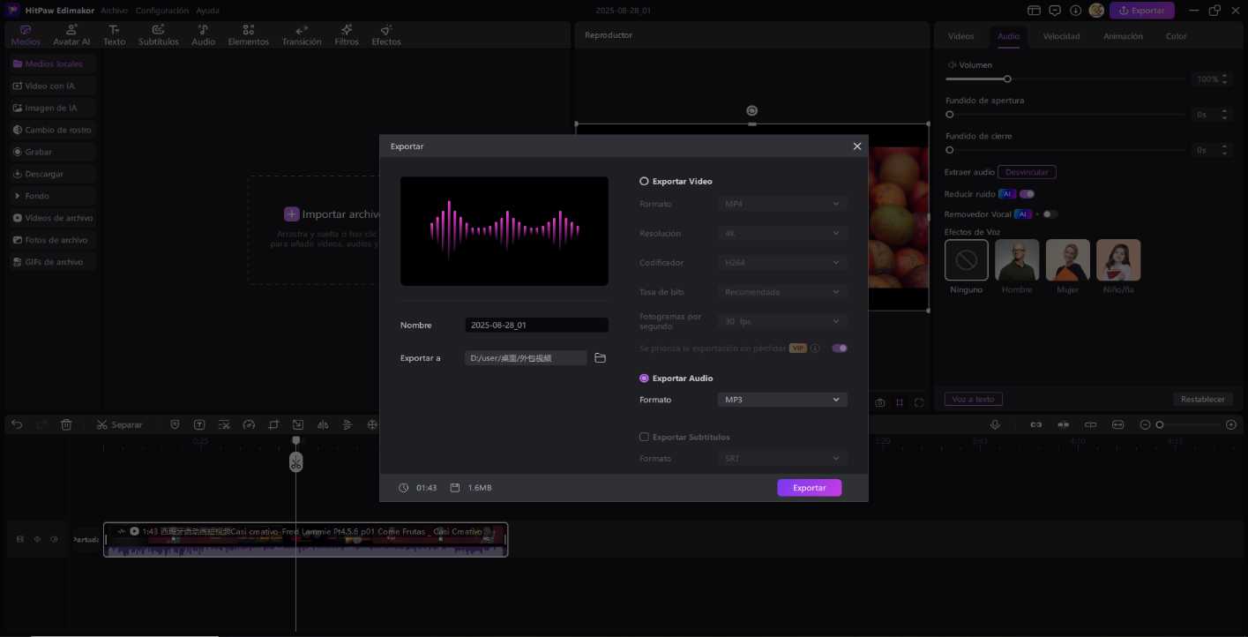Click the undo arrow in timeline toolbar
This screenshot has height=637, width=1248.
[x=17, y=424]
